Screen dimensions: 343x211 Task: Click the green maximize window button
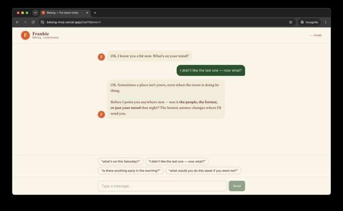pos(27,13)
